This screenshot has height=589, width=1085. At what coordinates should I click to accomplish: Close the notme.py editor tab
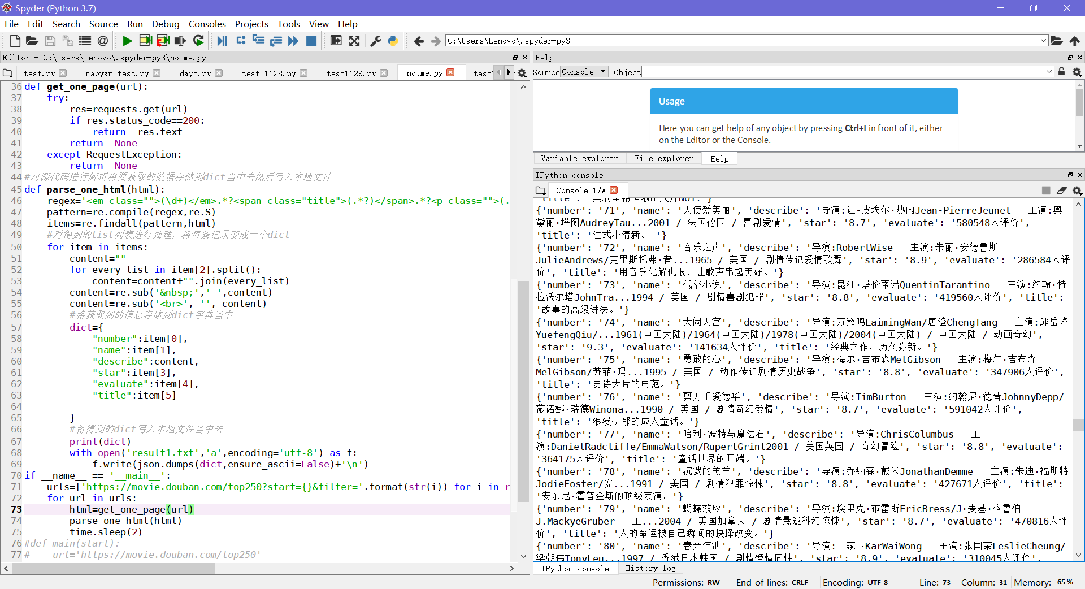(x=450, y=72)
